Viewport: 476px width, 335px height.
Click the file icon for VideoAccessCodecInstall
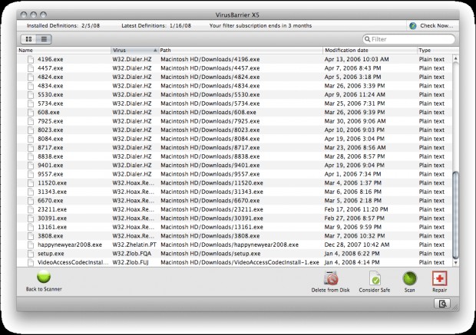click(x=31, y=262)
